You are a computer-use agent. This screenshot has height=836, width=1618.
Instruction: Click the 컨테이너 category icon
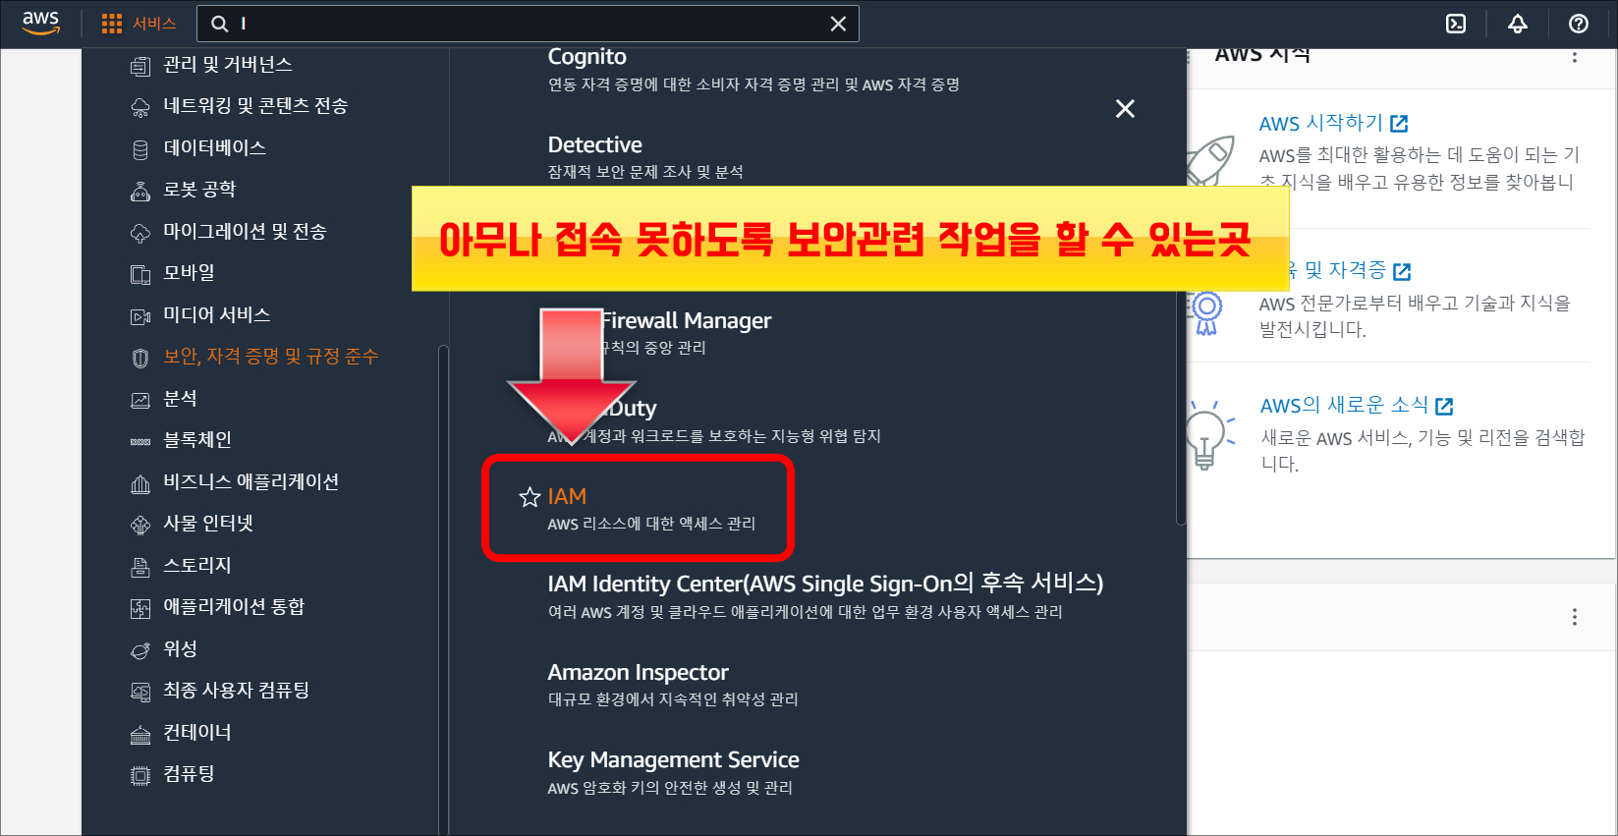(140, 734)
